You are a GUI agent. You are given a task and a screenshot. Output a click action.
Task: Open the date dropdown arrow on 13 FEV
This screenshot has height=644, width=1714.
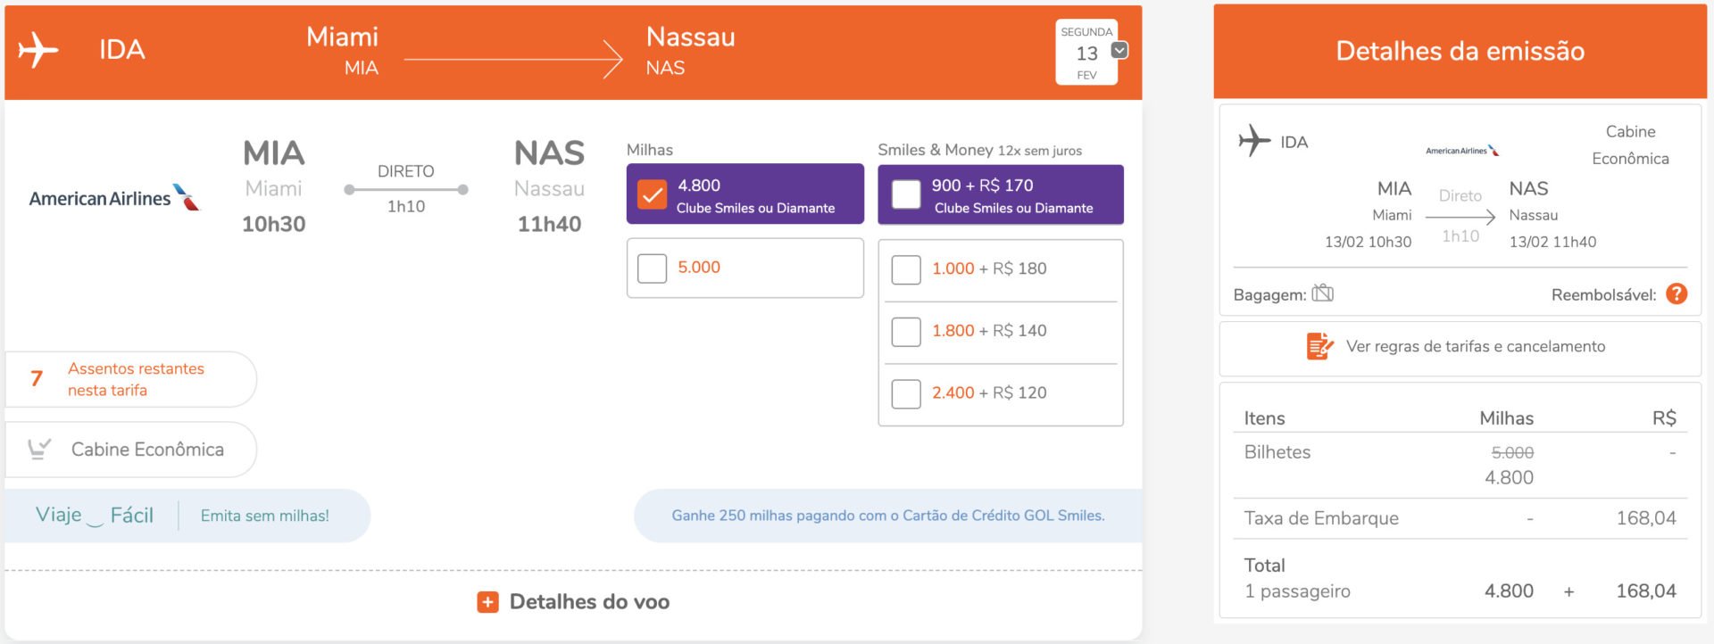(1119, 50)
